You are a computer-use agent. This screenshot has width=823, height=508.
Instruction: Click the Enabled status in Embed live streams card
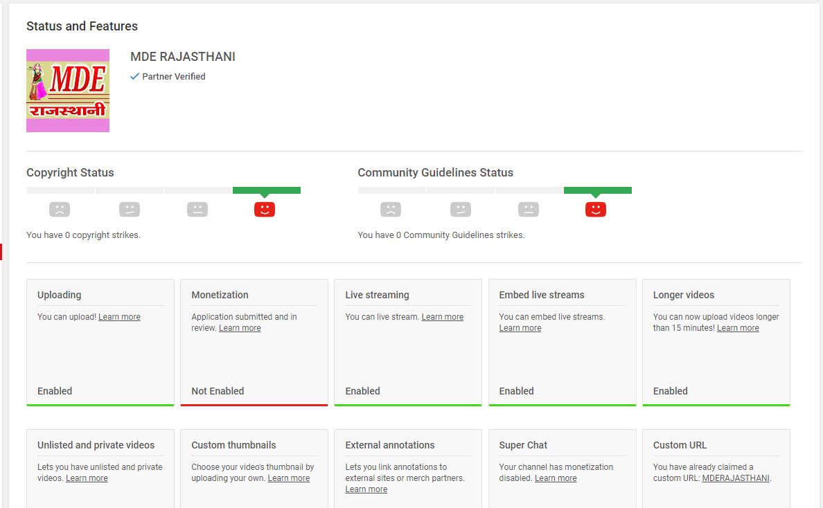(517, 391)
